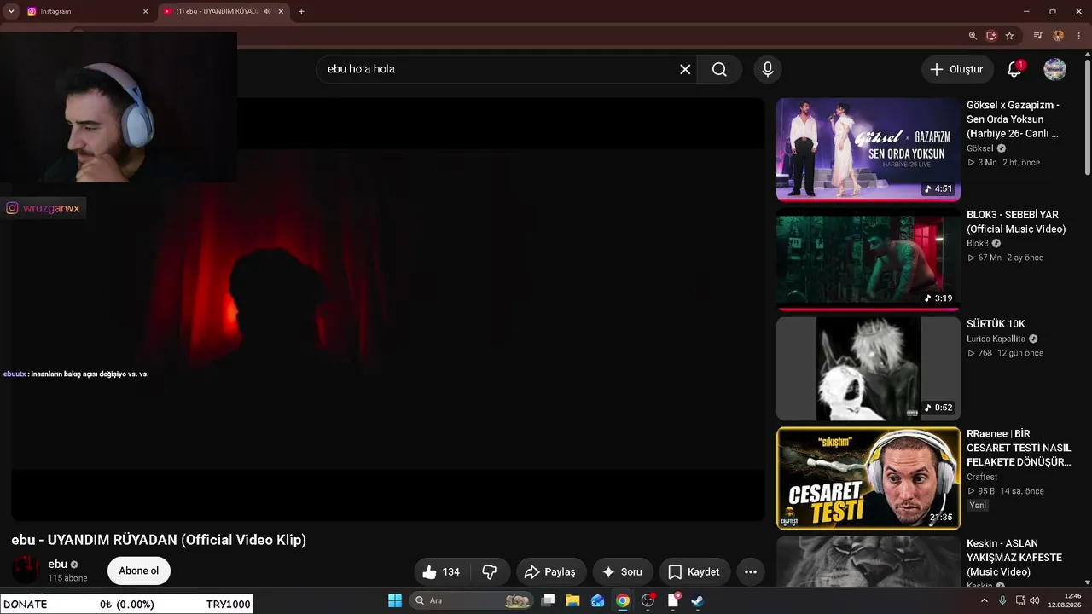Bookmark this page with the star icon

click(x=1009, y=36)
